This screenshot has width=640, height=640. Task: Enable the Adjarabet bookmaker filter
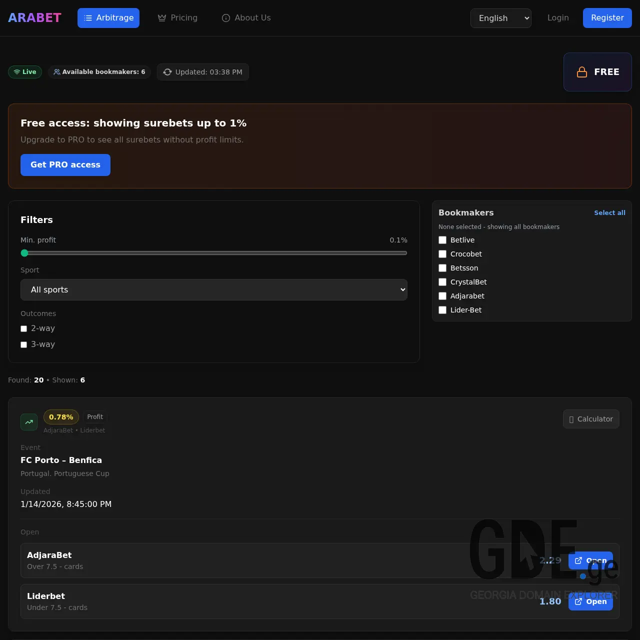(x=442, y=296)
